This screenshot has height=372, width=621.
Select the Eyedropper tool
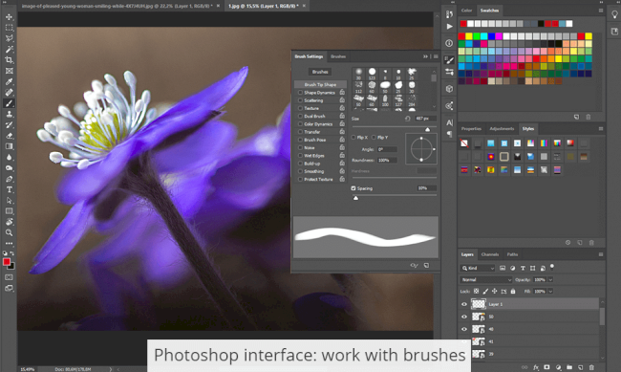[x=9, y=81]
